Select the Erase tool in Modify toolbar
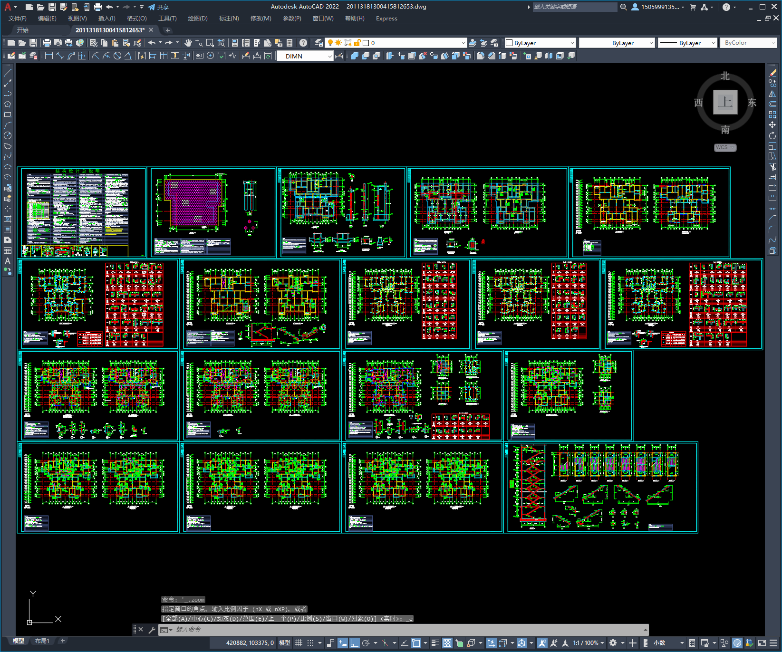Image resolution: width=782 pixels, height=652 pixels. [x=772, y=73]
